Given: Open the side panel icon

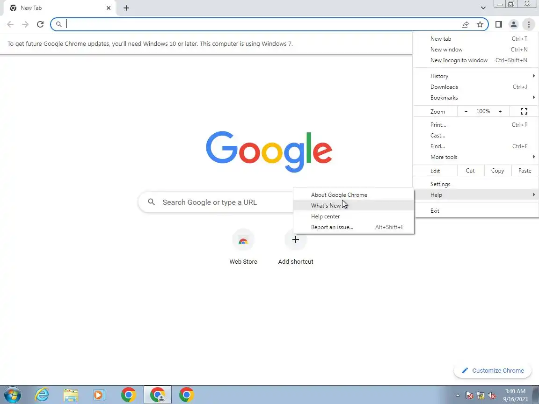Looking at the screenshot, I should [x=498, y=24].
